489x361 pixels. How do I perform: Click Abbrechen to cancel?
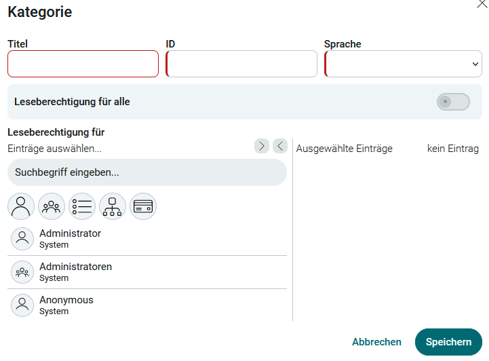point(376,342)
